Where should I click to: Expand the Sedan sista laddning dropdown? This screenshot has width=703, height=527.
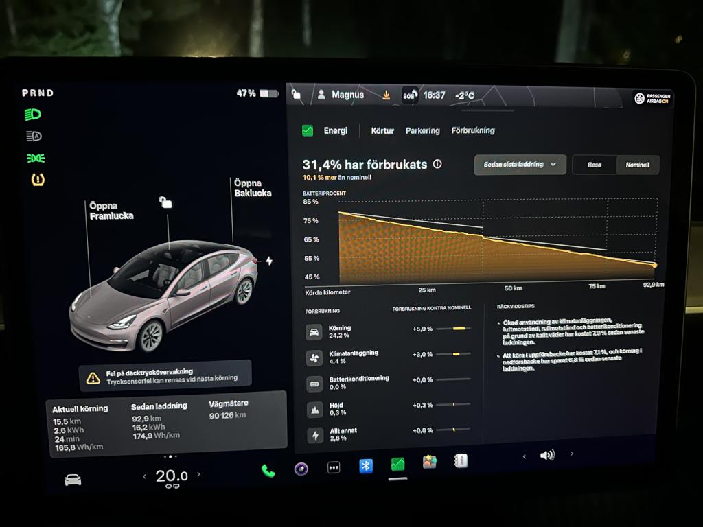[x=520, y=165]
